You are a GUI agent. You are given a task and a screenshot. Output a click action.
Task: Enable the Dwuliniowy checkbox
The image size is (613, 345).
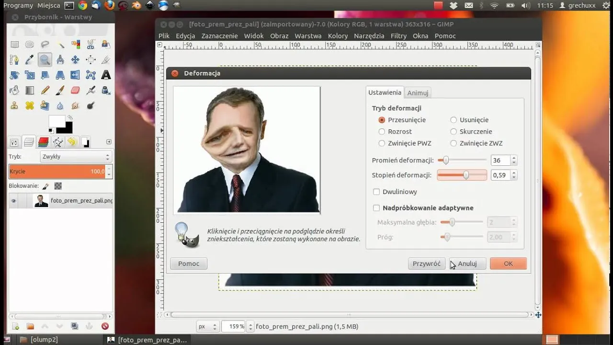click(376, 192)
